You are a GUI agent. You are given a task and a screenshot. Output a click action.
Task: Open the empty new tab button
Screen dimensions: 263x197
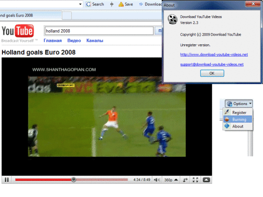pyautogui.click(x=67, y=16)
